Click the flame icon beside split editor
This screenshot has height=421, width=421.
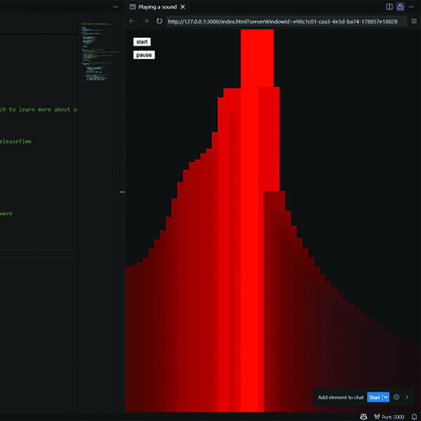point(401,7)
